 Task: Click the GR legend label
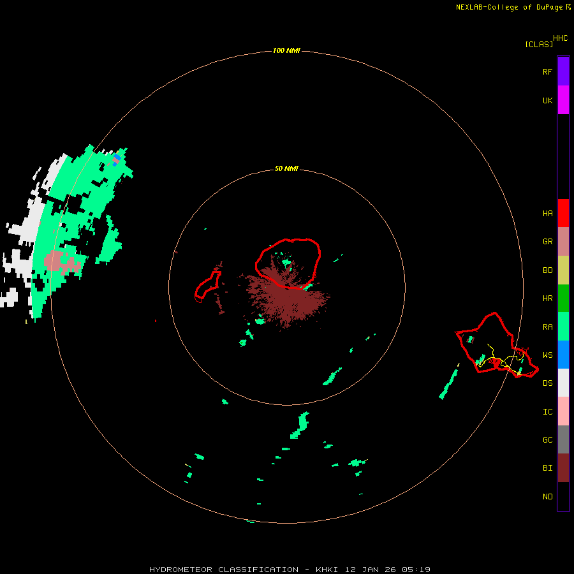[547, 242]
